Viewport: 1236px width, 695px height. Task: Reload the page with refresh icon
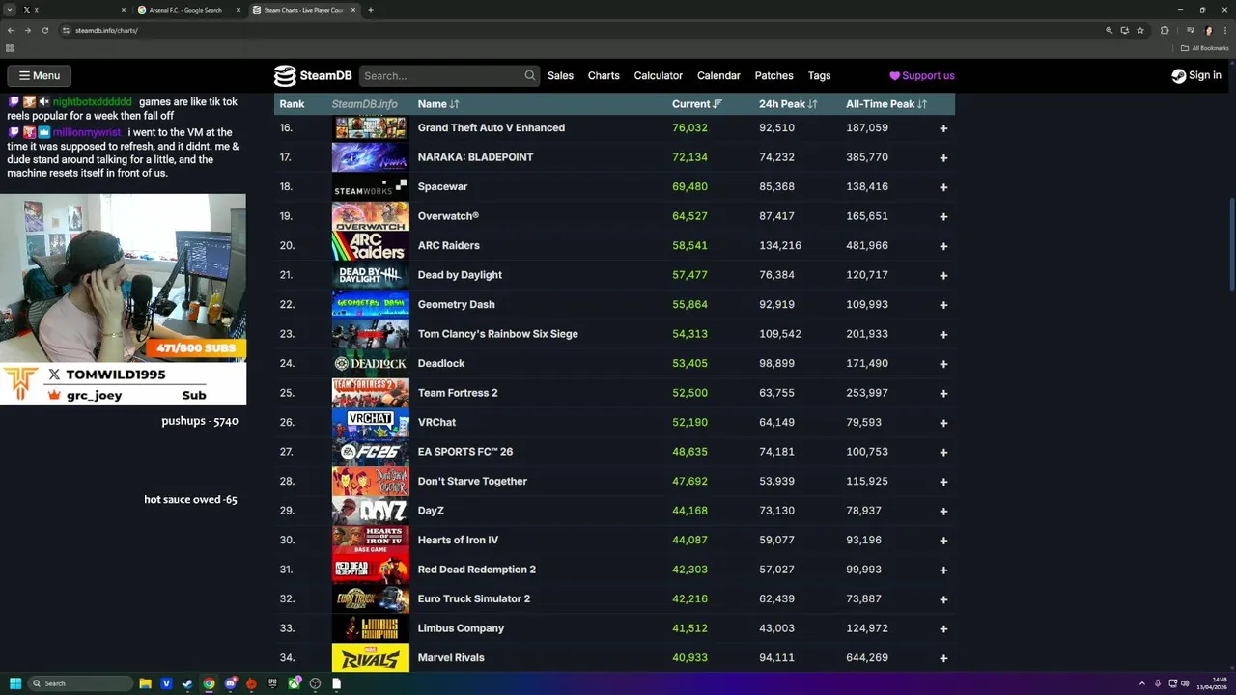point(43,30)
